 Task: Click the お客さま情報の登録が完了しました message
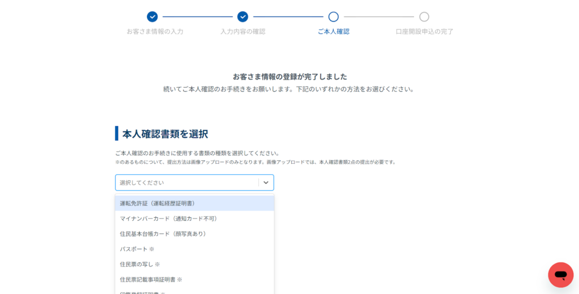tap(289, 77)
